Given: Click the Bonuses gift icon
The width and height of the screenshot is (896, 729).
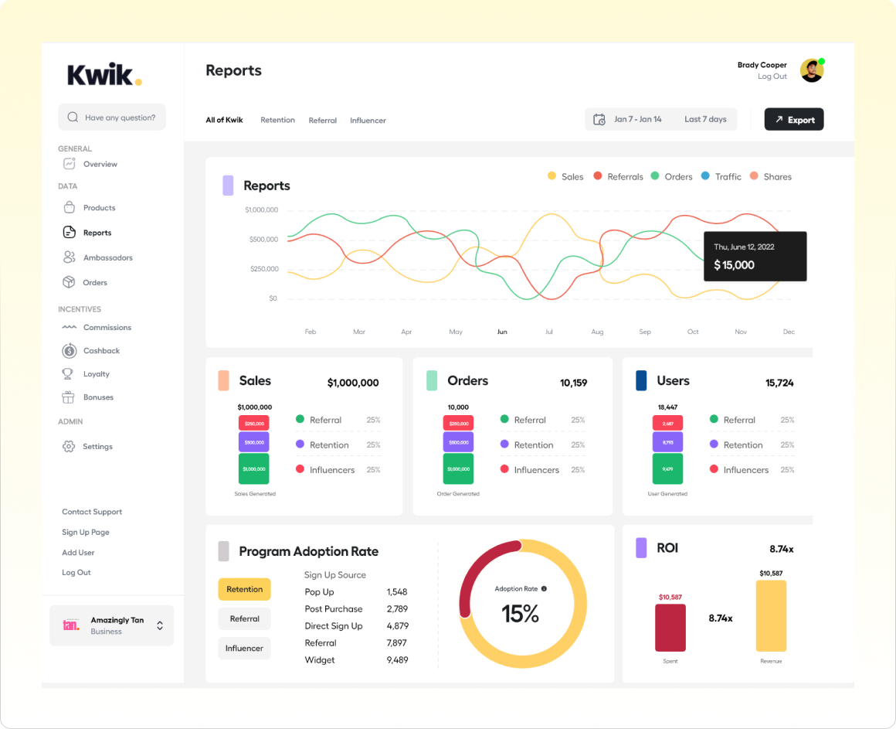Looking at the screenshot, I should (x=68, y=397).
